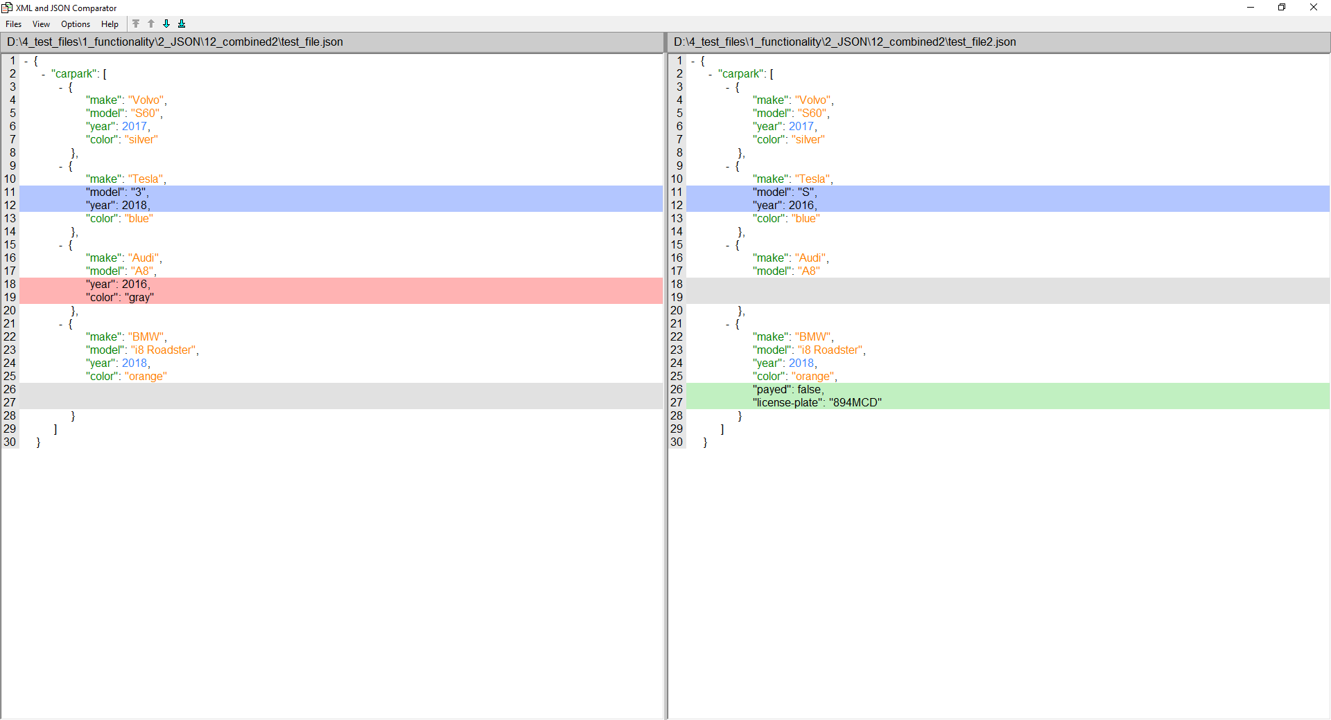The image size is (1331, 720).
Task: Collapse the "carpark" array in right pane
Action: coord(710,74)
